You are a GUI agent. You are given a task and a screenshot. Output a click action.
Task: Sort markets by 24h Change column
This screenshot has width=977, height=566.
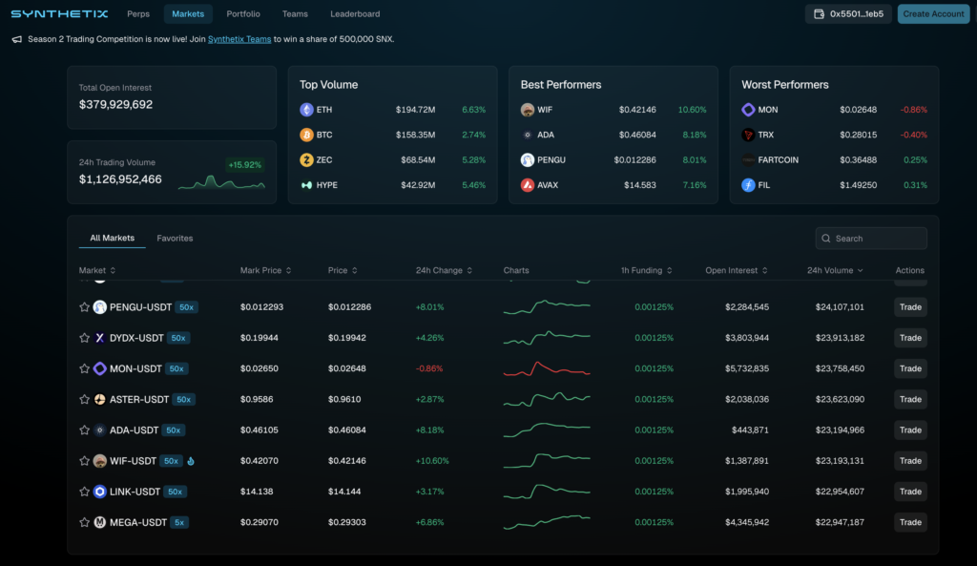point(444,270)
